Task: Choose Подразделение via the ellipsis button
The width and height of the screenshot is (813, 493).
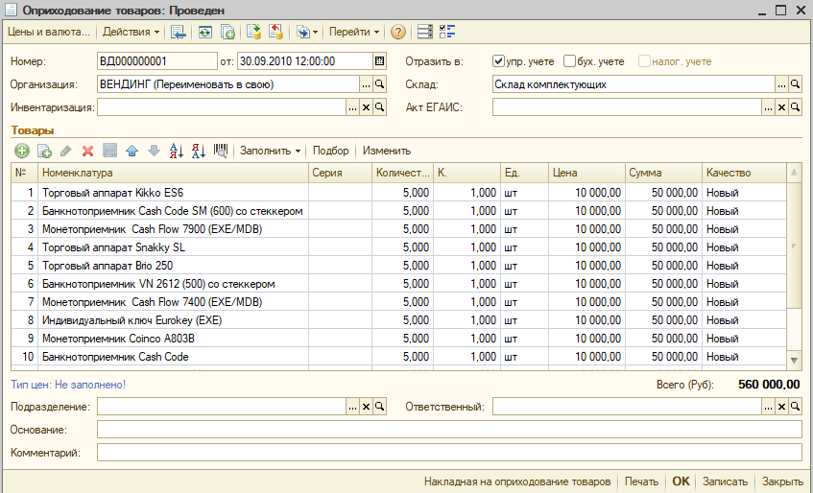Action: pyautogui.click(x=352, y=407)
